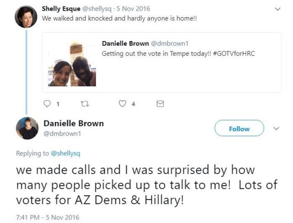293x223 pixels.
Task: Click the reply speech bubble icon
Action: [x=47, y=103]
